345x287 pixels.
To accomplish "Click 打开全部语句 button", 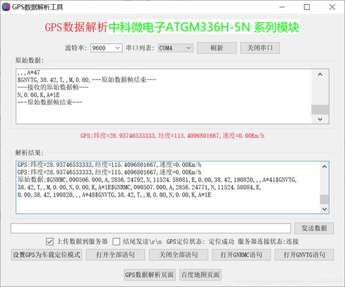I will point(115,255).
